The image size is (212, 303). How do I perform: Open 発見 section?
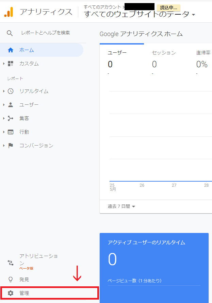(x=24, y=280)
